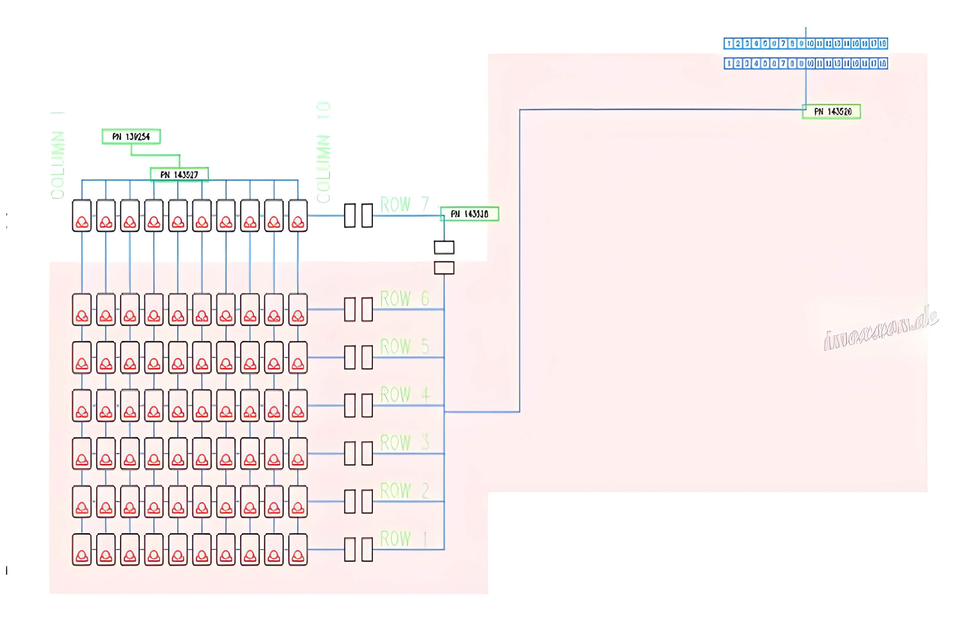The height and width of the screenshot is (627, 968).
Task: Click terminal 1 in the top blue strip
Action: (729, 44)
